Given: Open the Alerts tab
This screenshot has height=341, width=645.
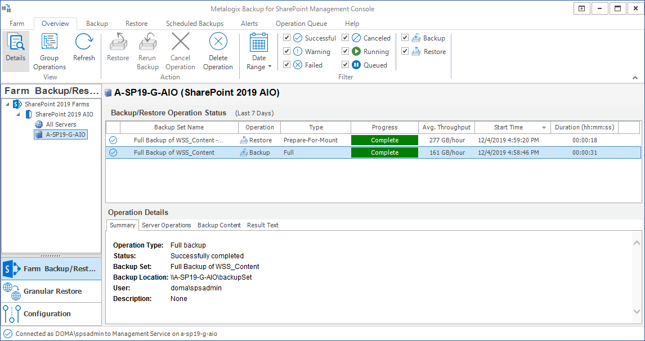Looking at the screenshot, I should (249, 24).
